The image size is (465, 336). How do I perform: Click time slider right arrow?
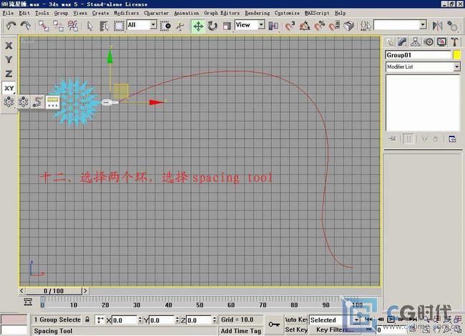[x=85, y=291]
